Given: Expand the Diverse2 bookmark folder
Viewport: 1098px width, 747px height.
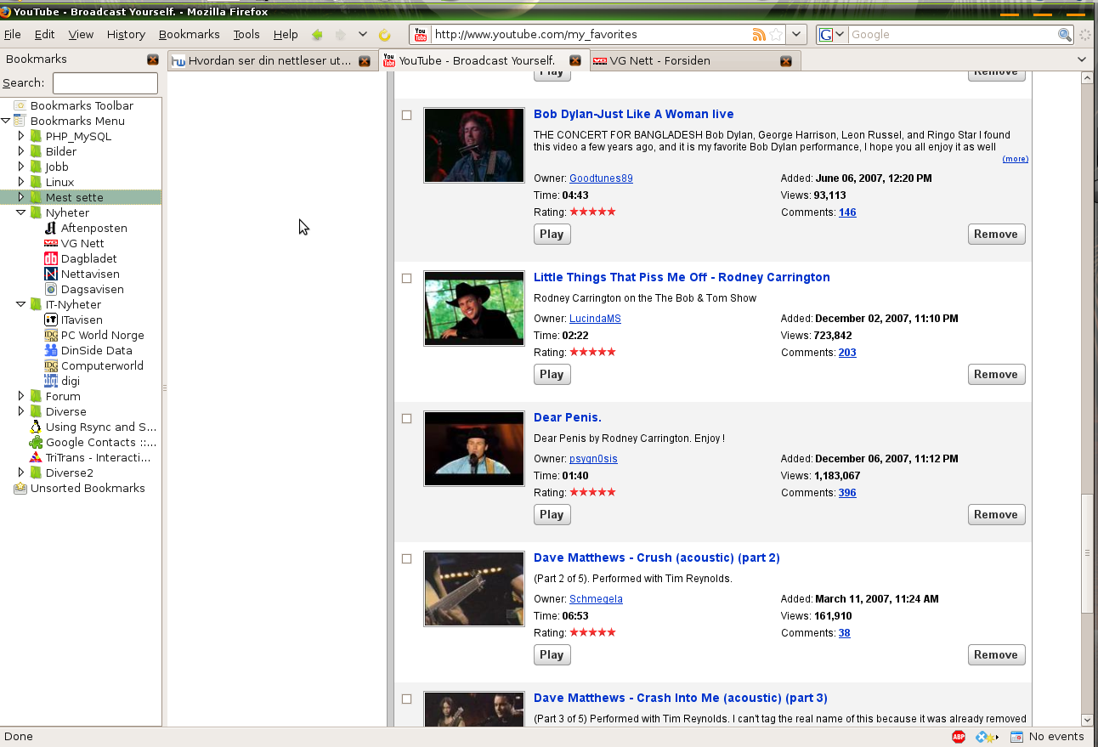Looking at the screenshot, I should coord(21,473).
